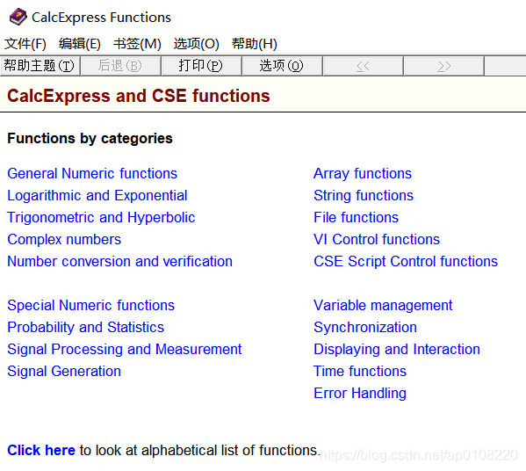Click the 'Functions by categories' subheading
This screenshot has width=526, height=471.
coord(90,139)
